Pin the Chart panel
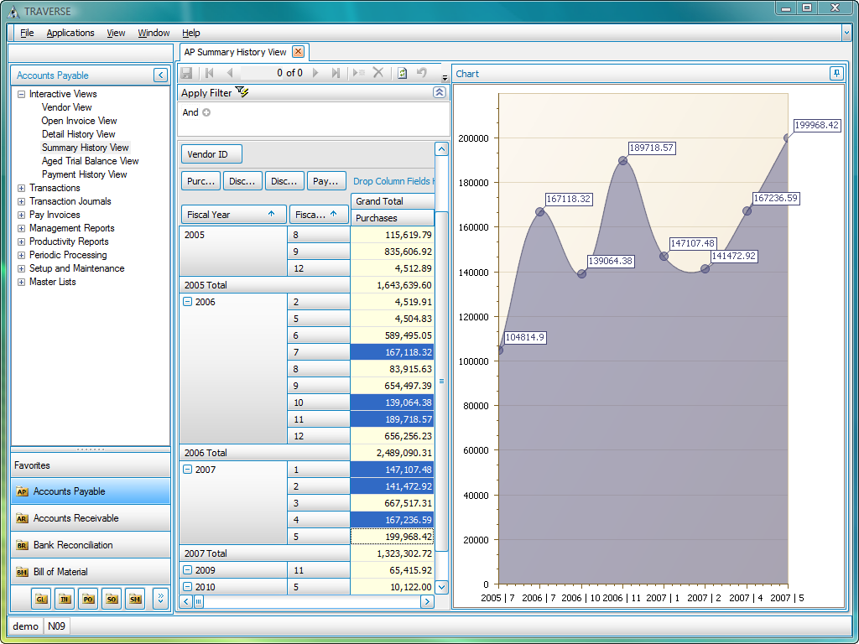Image resolution: width=859 pixels, height=644 pixels. (836, 73)
